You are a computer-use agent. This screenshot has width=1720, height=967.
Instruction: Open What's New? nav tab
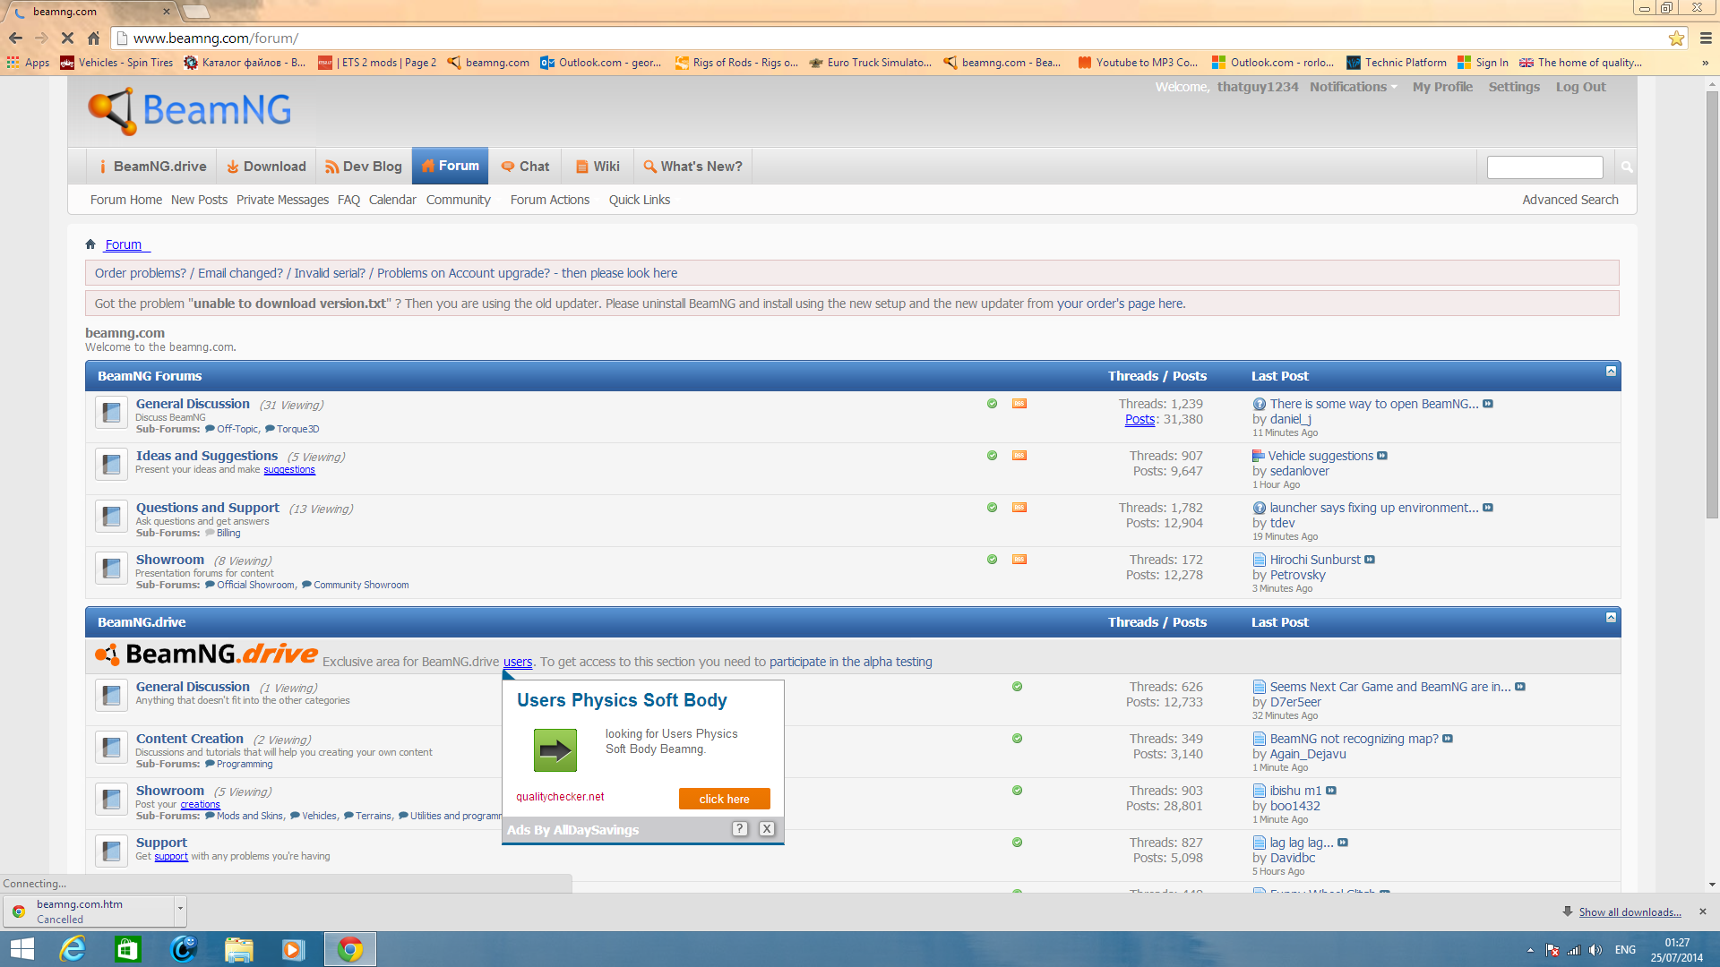(x=693, y=167)
